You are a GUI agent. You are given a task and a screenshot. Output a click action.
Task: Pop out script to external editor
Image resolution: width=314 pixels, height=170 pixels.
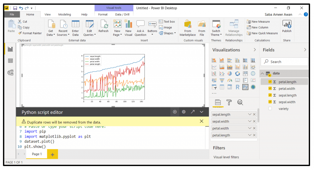[x=193, y=112]
